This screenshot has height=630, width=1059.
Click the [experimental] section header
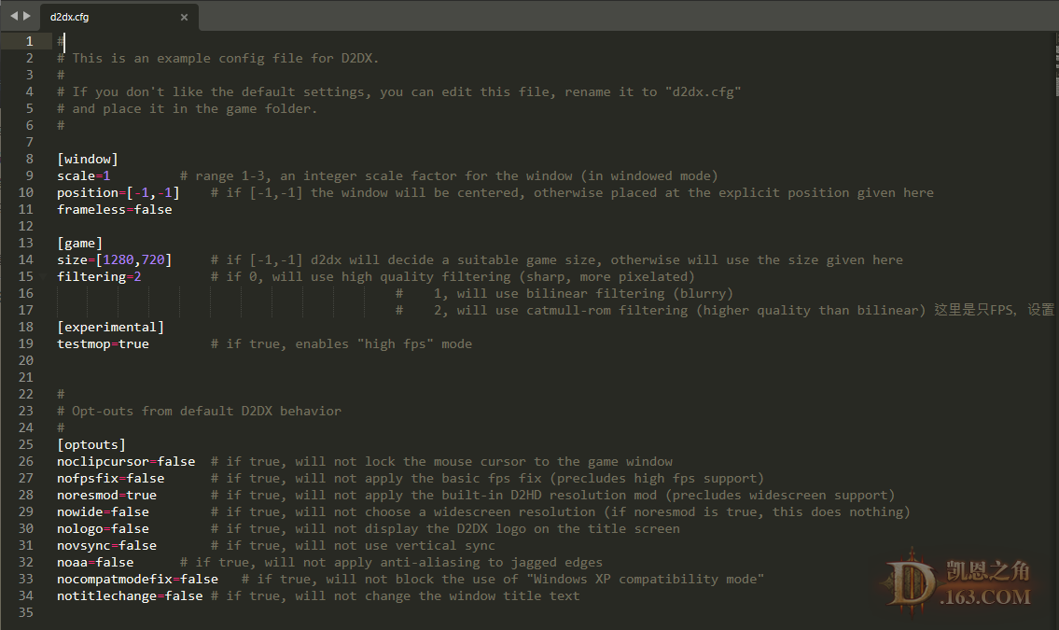[111, 327]
